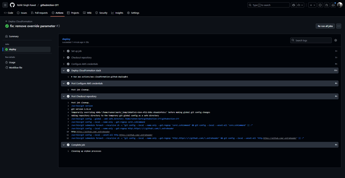Click log line 'git version 2.51.0'
The height and width of the screenshot is (178, 345).
point(81,109)
